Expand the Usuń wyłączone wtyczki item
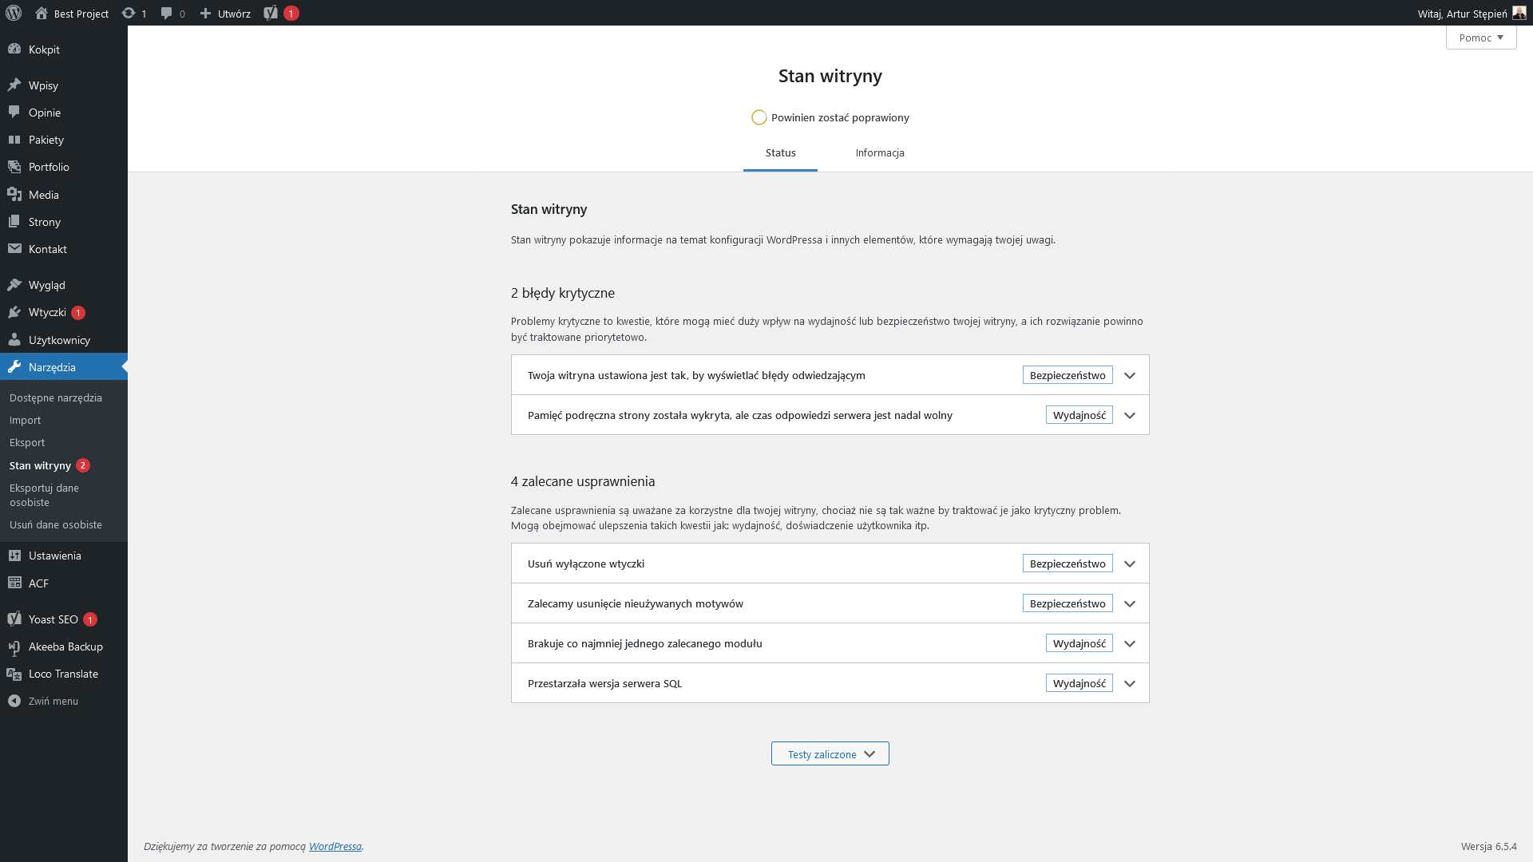The image size is (1533, 862). 1129,563
